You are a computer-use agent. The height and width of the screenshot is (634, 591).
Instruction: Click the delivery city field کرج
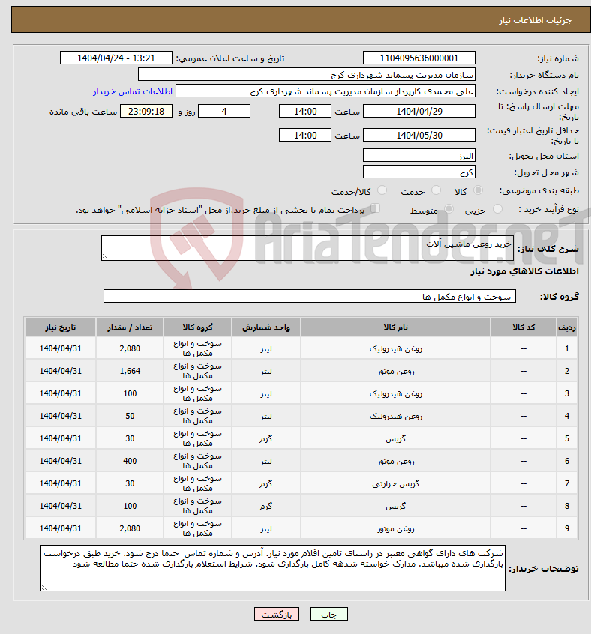(419, 172)
